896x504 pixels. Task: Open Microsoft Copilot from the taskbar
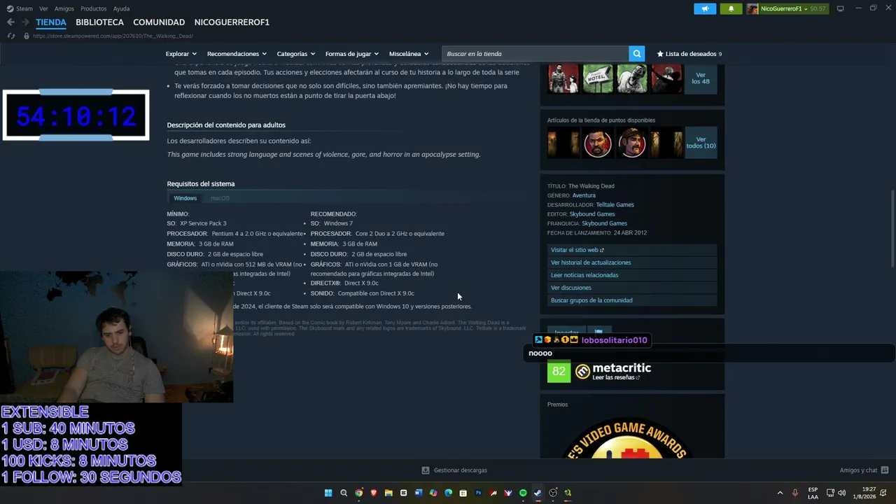433,493
